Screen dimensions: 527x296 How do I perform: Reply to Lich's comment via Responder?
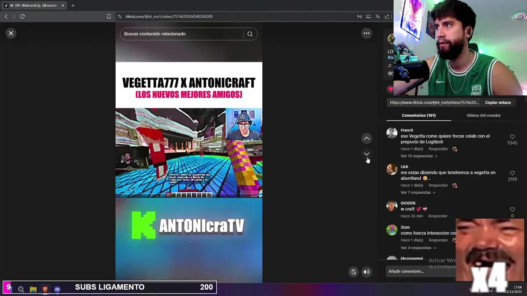438,185
